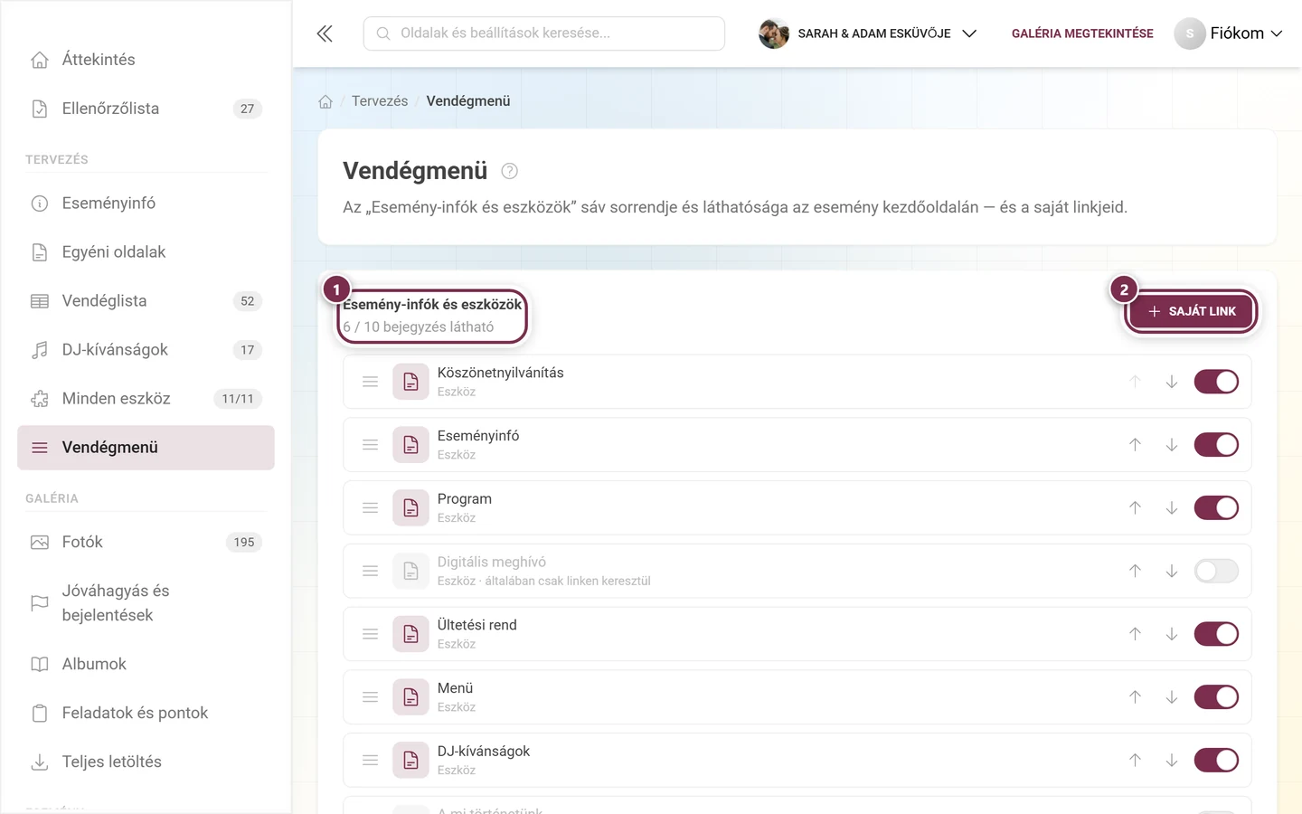This screenshot has height=814, width=1302.
Task: Move Digitális meghívó entry up
Action: (x=1135, y=571)
